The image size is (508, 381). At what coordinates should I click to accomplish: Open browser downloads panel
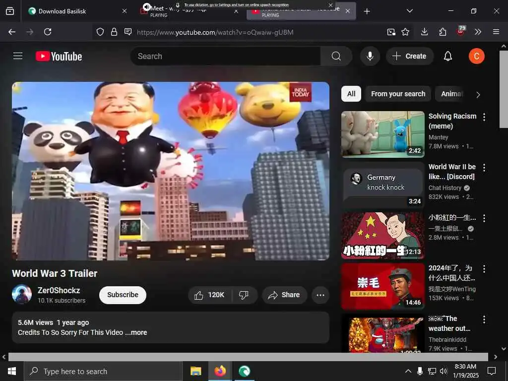[425, 32]
